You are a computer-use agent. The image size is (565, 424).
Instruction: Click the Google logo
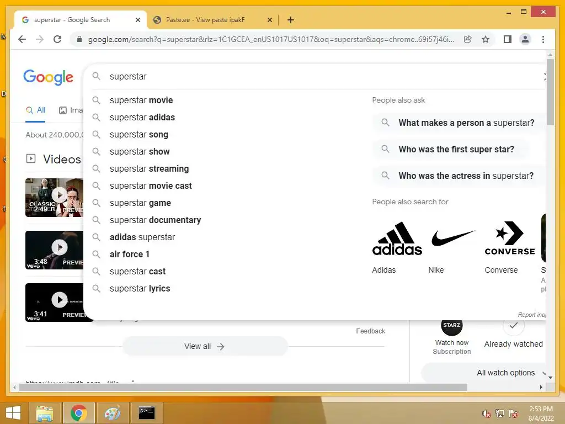coord(49,77)
